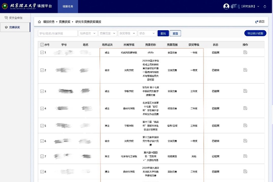Click the home icon in breadcrumb

40,21
